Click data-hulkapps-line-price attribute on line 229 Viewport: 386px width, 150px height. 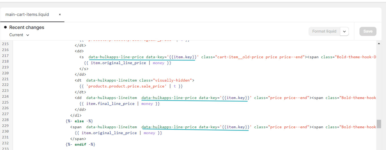169,127
